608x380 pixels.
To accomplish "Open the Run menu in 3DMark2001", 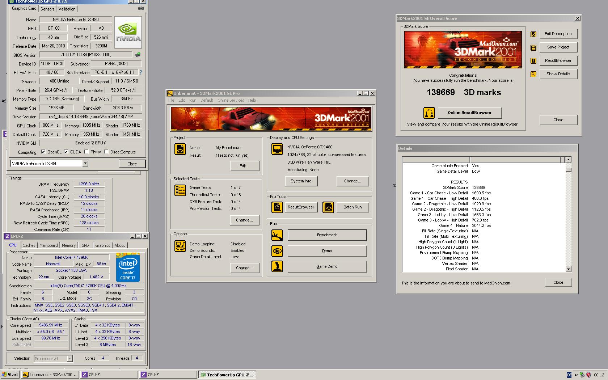I will (193, 100).
